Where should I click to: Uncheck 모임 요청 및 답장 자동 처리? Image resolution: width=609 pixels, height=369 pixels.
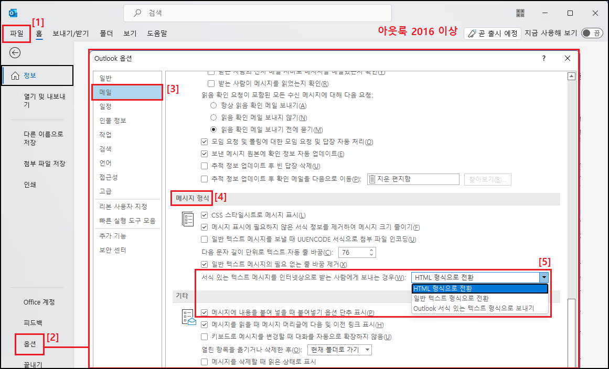tap(204, 142)
